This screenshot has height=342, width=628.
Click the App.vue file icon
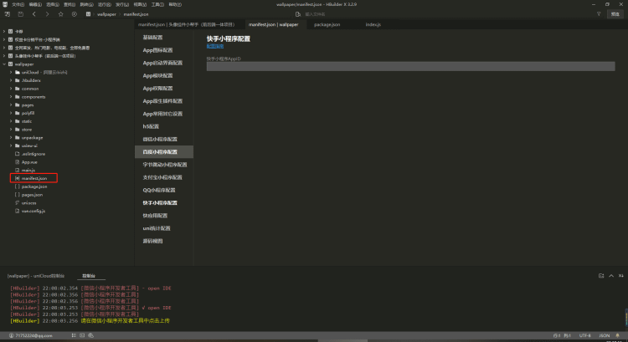(x=18, y=162)
